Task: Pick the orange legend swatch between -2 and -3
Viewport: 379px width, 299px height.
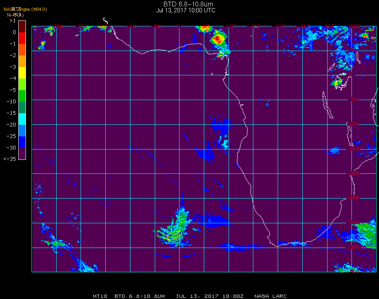Action: pos(22,61)
